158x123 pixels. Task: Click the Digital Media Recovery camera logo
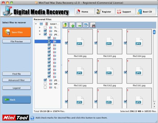[7, 11]
